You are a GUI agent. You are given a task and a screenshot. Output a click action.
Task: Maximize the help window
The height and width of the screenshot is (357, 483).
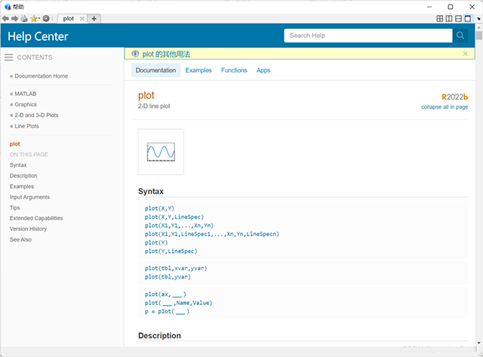pos(451,7)
